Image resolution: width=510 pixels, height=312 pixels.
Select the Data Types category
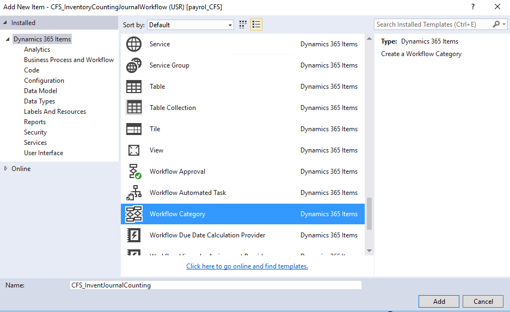39,101
